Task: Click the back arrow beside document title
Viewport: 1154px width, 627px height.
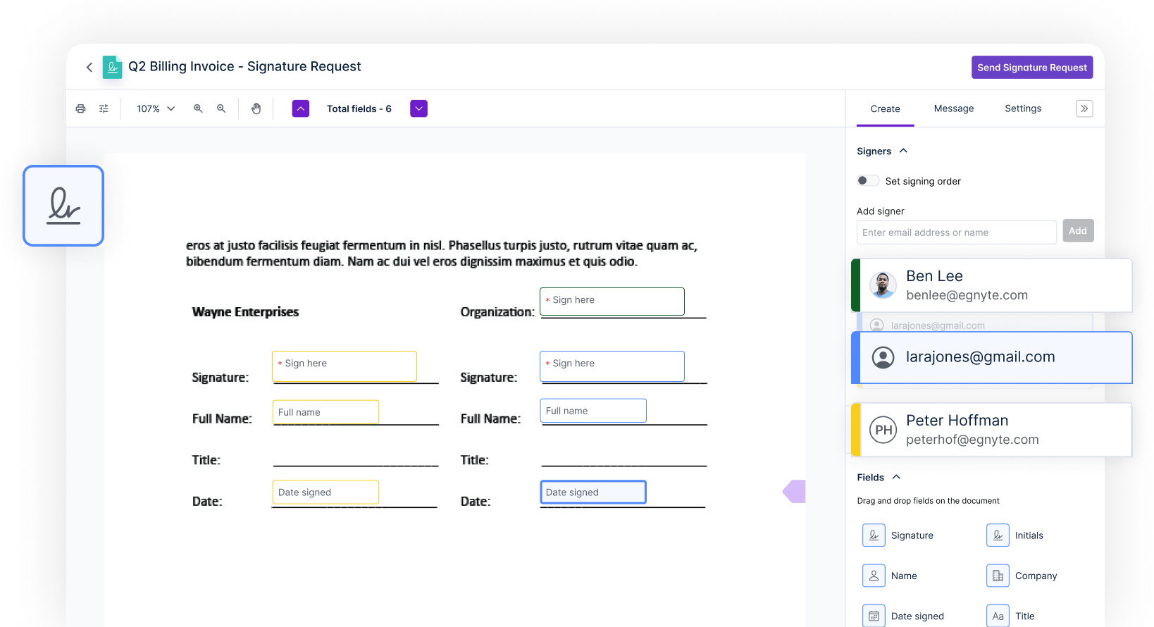Action: click(89, 67)
